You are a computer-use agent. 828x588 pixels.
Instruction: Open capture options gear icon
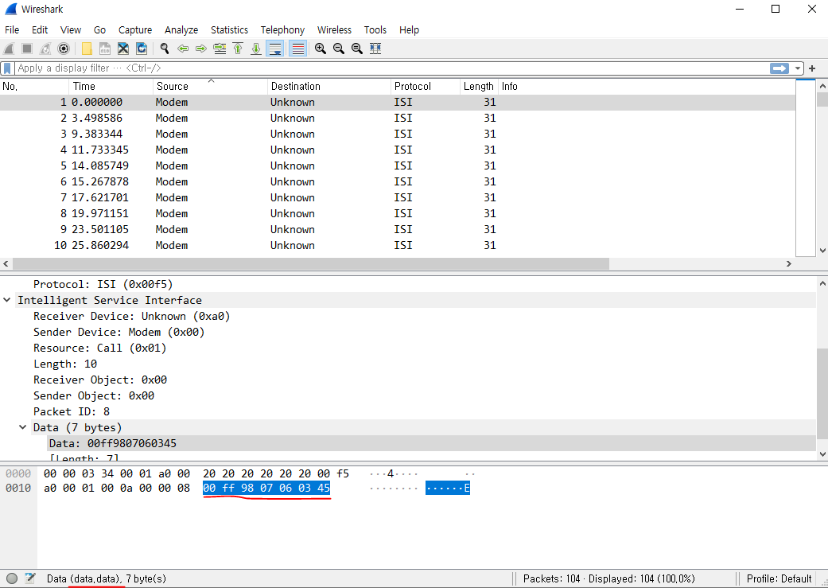(64, 49)
